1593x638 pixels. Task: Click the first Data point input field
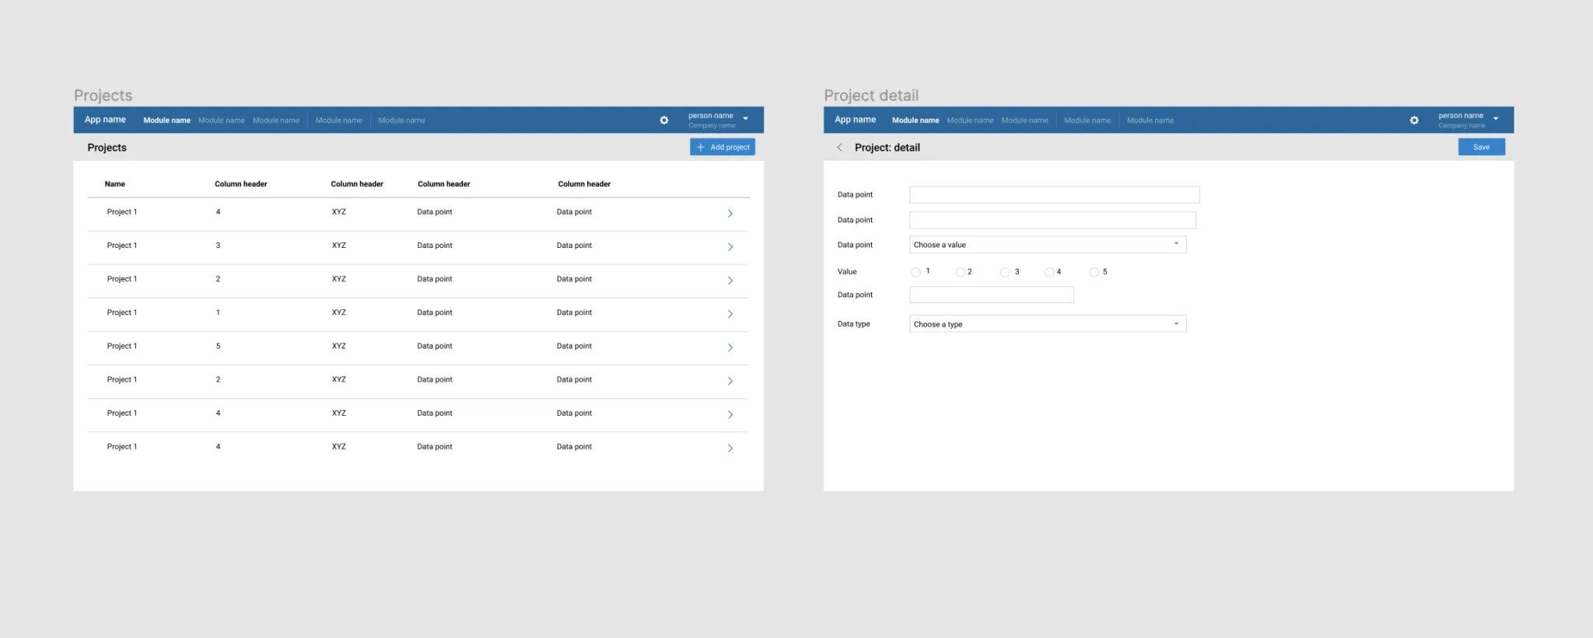pos(1054,194)
